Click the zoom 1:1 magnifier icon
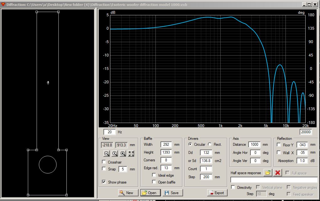Image resolution: width=320 pixels, height=201 pixels. (115, 154)
